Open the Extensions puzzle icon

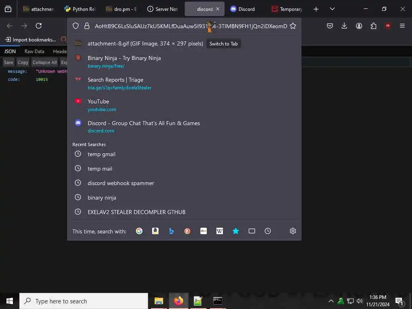(373, 26)
